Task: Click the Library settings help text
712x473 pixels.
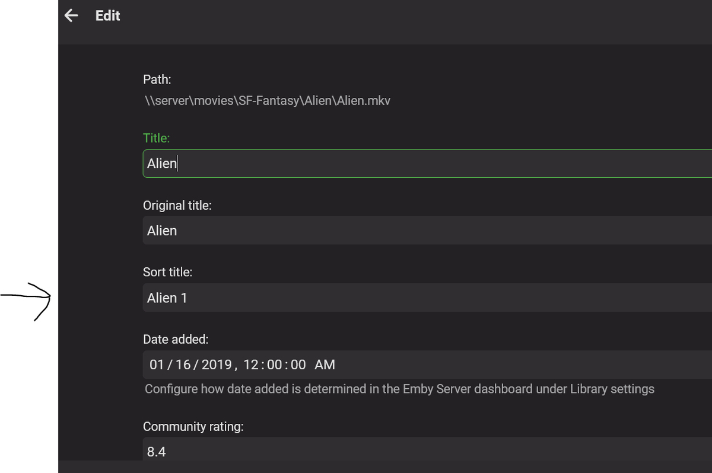Action: coord(399,389)
